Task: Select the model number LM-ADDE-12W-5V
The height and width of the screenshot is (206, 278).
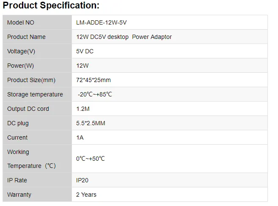Action: (101, 22)
